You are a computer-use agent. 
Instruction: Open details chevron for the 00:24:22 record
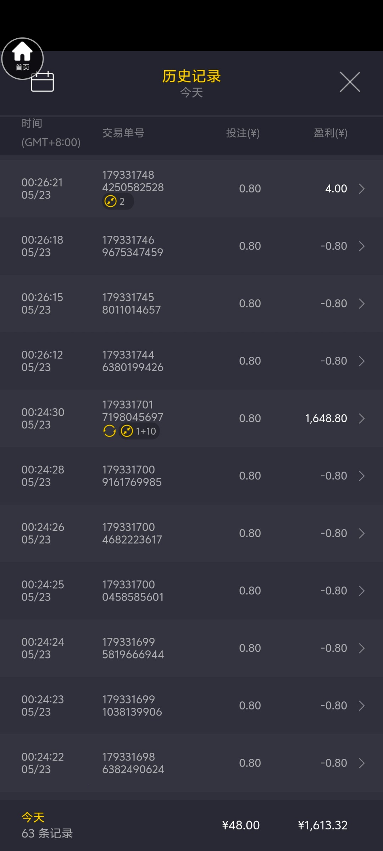pos(362,763)
